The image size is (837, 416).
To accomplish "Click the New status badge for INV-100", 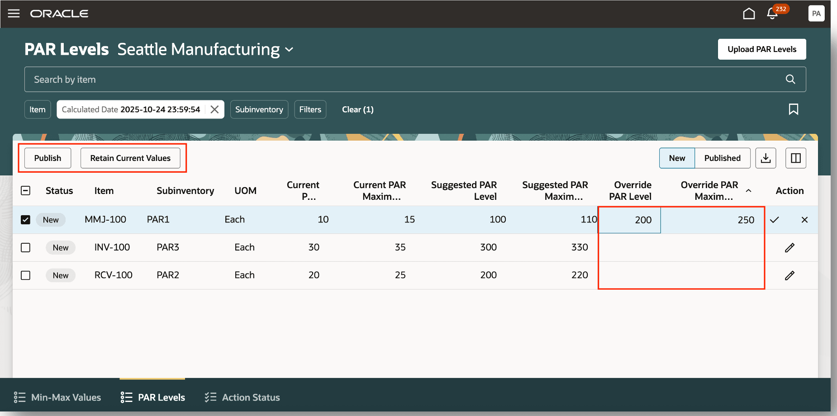I will coord(61,247).
